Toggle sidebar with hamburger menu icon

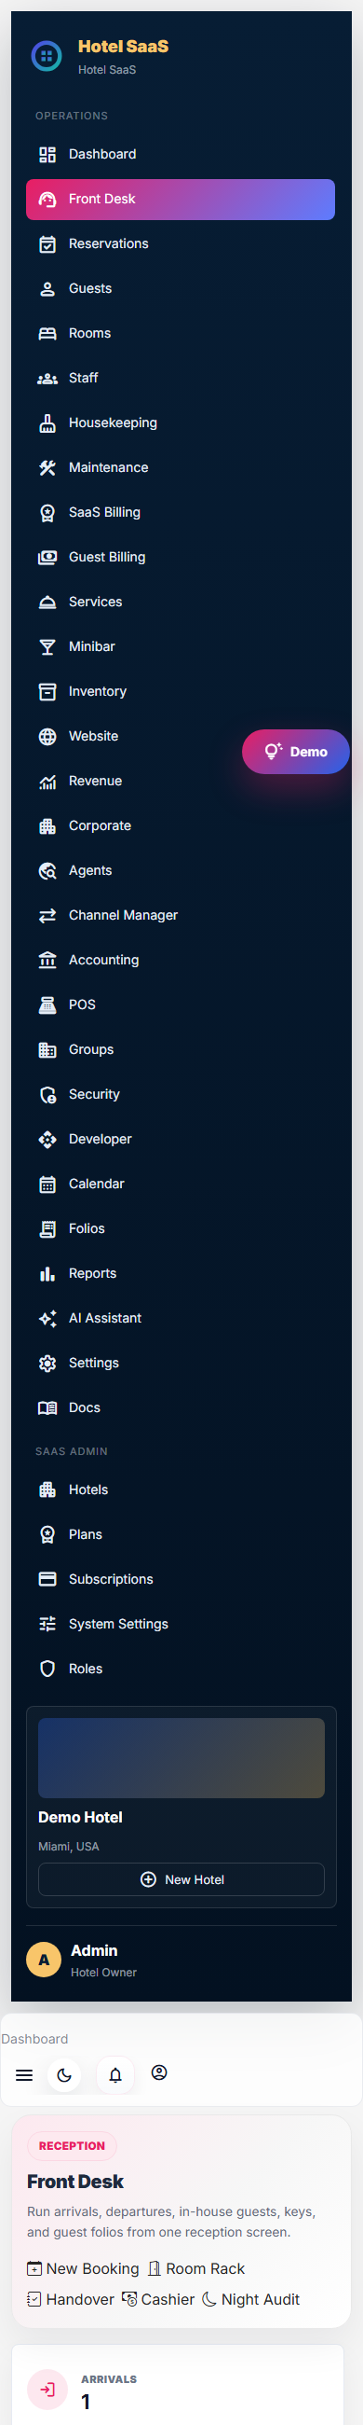click(x=24, y=2074)
